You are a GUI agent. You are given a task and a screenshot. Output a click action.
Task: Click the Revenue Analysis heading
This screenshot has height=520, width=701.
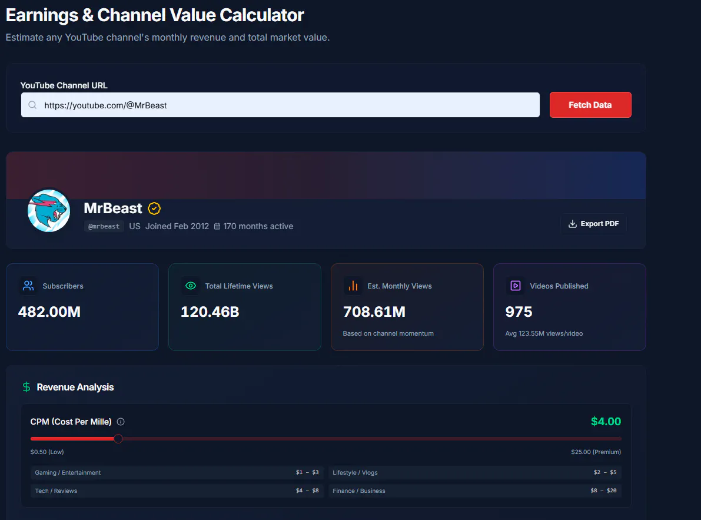[75, 387]
